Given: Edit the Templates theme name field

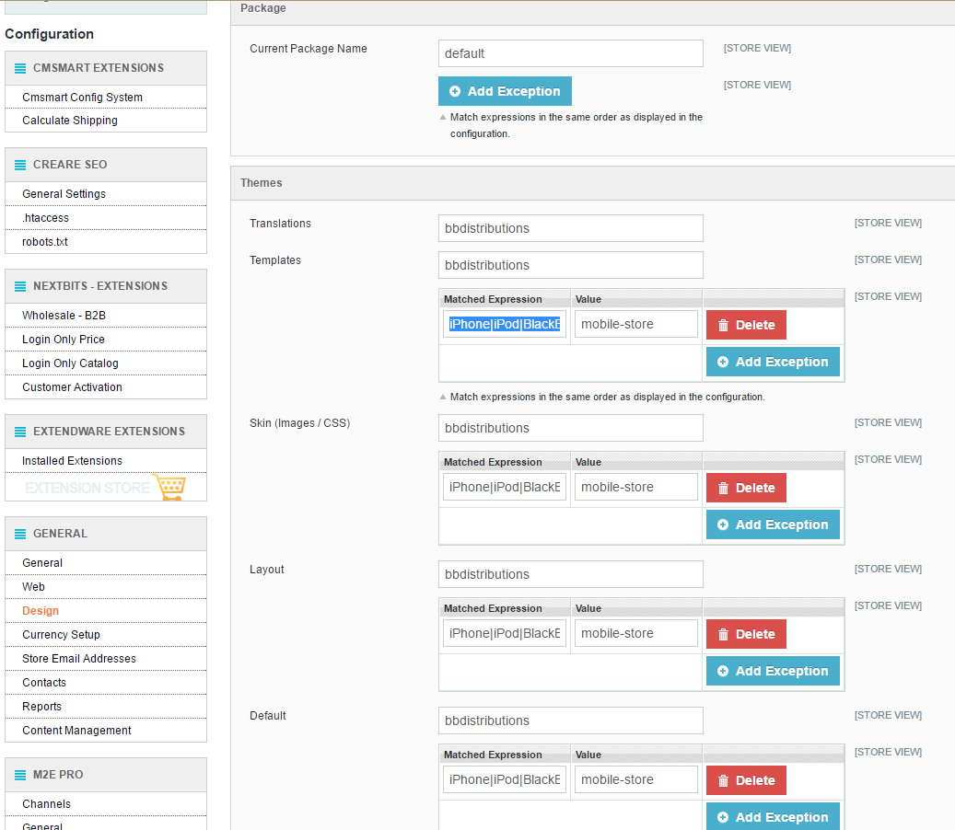Looking at the screenshot, I should point(571,265).
